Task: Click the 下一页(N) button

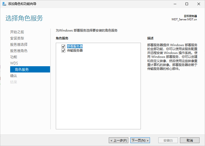Action: pyautogui.click(x=140, y=140)
